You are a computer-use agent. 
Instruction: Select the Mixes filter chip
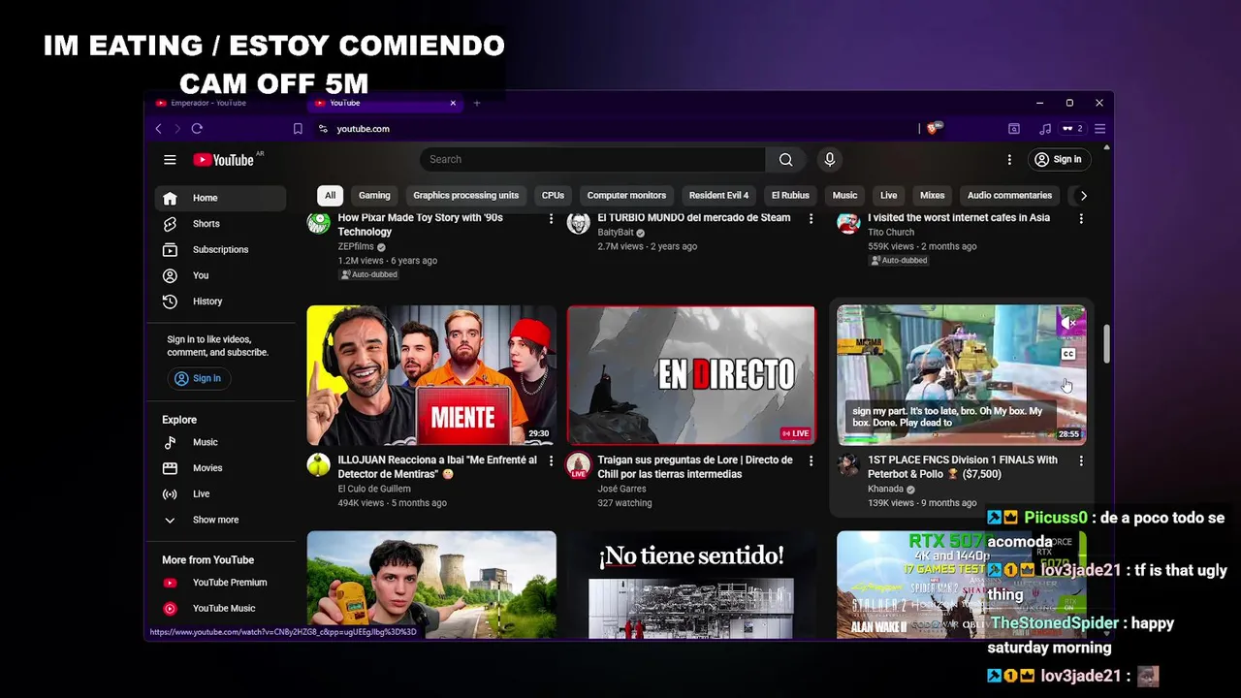932,195
